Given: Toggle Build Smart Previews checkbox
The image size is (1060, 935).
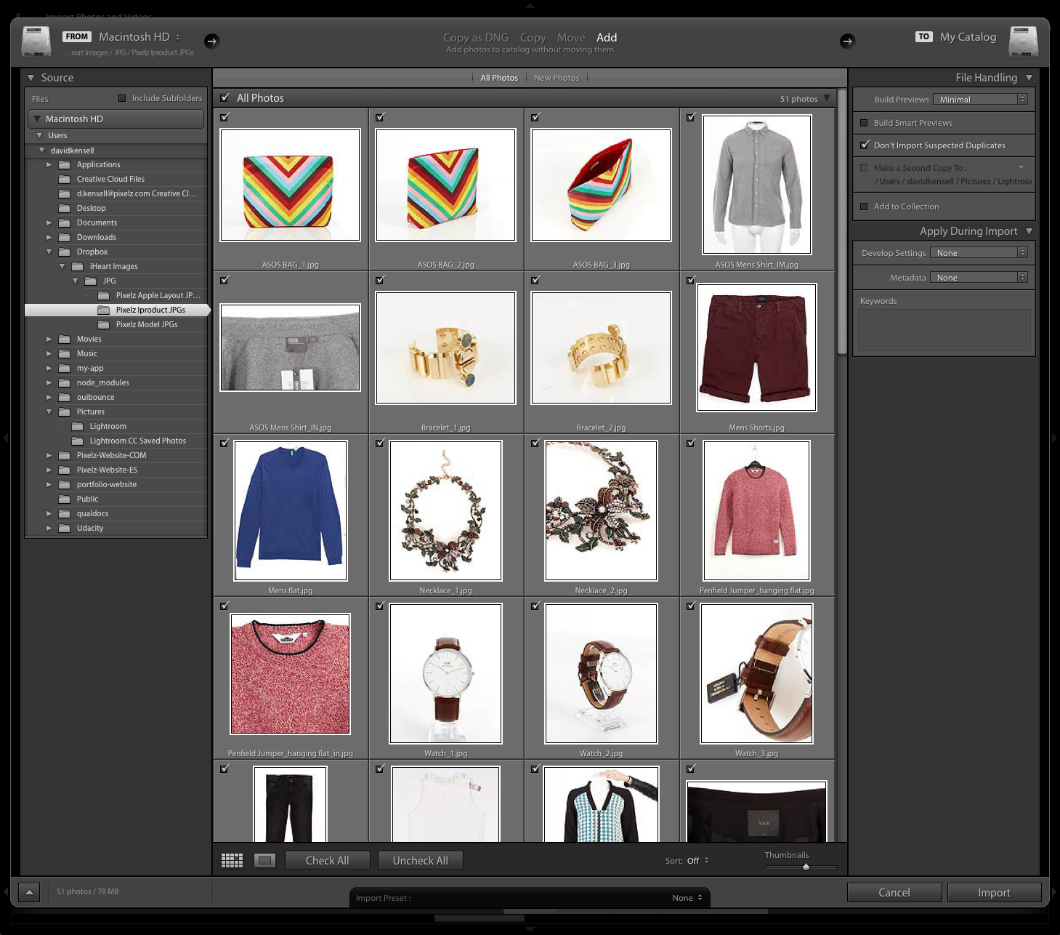Looking at the screenshot, I should click(x=864, y=123).
